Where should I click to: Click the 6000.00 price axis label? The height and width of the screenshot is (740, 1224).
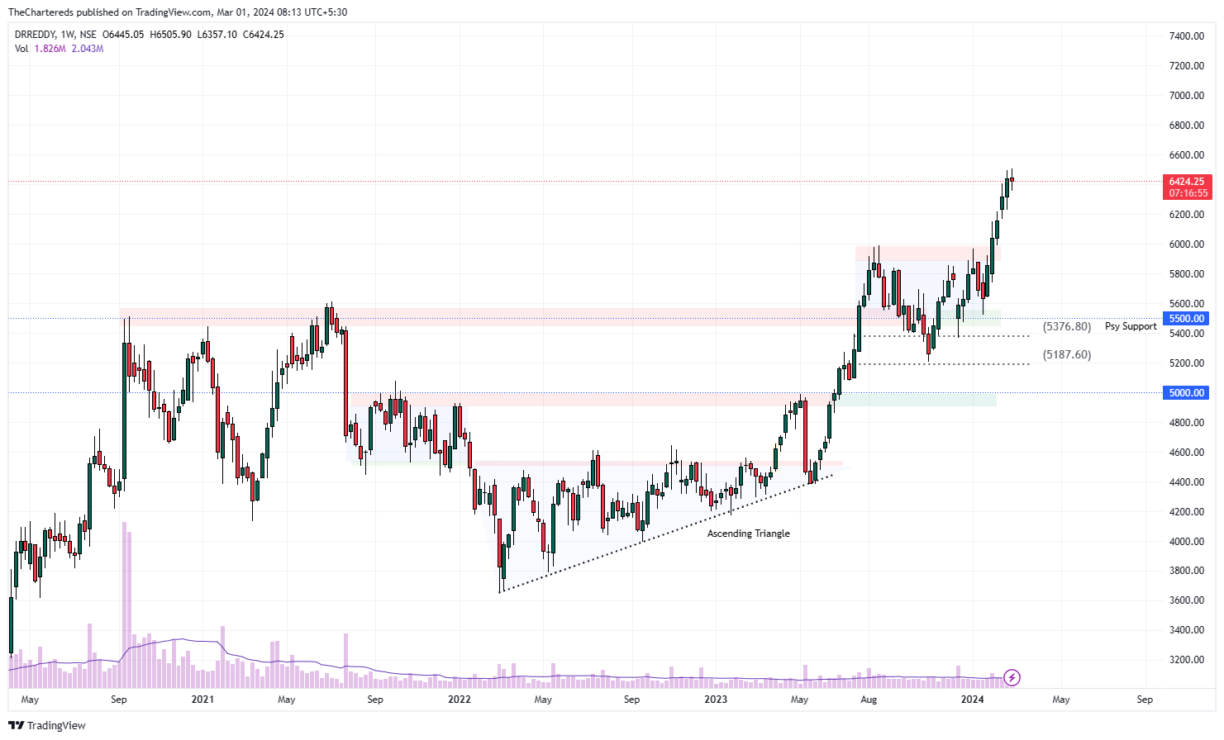tap(1187, 244)
